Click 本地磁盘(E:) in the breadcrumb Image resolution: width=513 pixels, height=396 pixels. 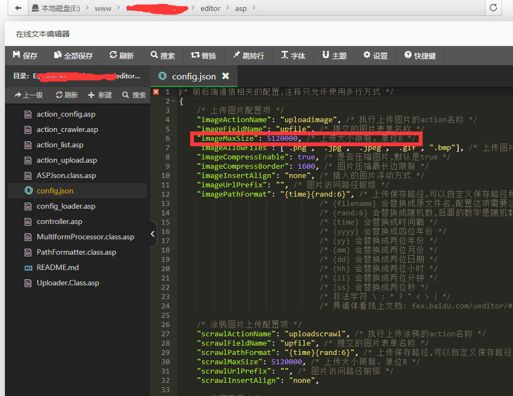[x=60, y=9]
